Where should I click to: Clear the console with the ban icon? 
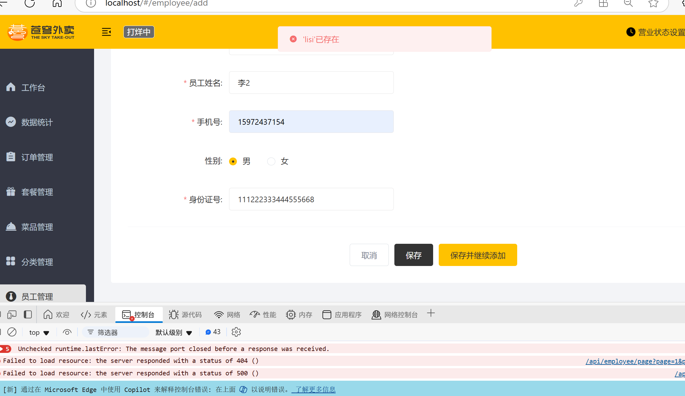[12, 332]
